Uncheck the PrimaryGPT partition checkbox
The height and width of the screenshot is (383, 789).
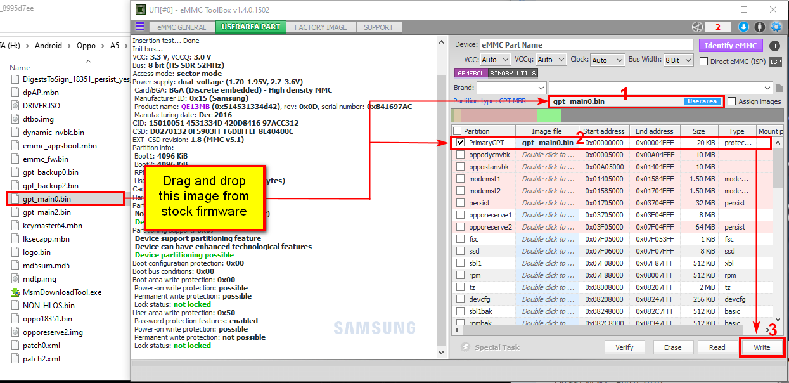click(x=460, y=143)
